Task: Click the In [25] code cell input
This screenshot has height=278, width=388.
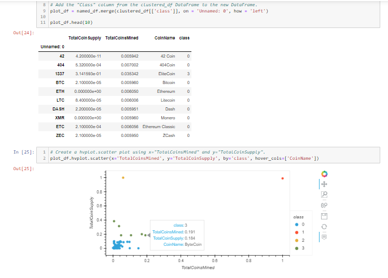Action: click(208, 155)
